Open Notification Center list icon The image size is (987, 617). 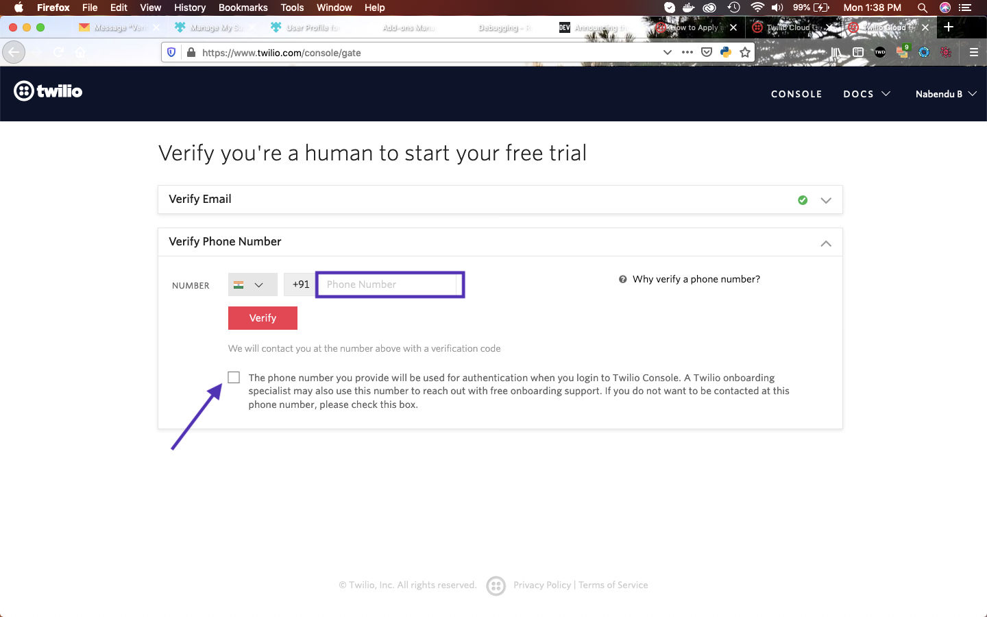tap(966, 8)
